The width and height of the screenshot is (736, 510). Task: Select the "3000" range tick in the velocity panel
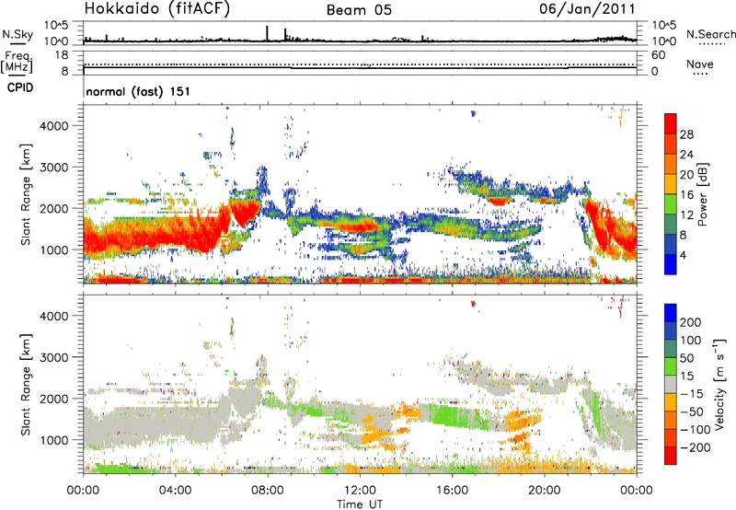coord(53,357)
